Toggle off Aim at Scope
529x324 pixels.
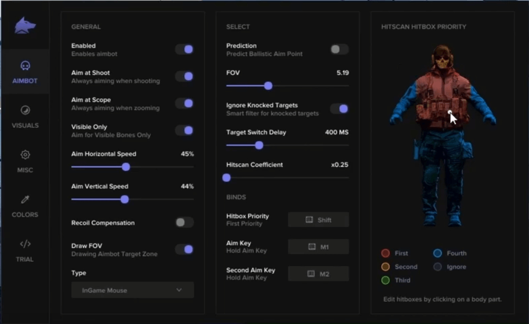click(x=184, y=103)
